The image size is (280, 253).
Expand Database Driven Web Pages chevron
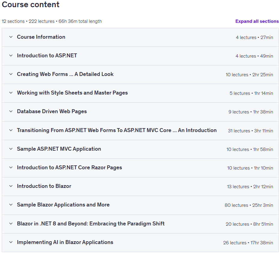pyautogui.click(x=11, y=111)
